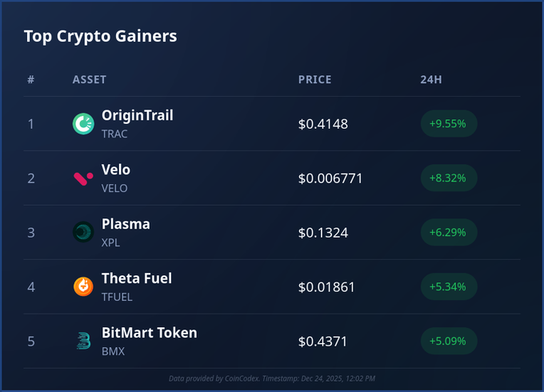Open the Velo asset name

coord(116,170)
